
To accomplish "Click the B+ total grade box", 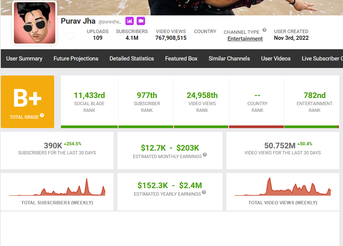I will pos(27,102).
